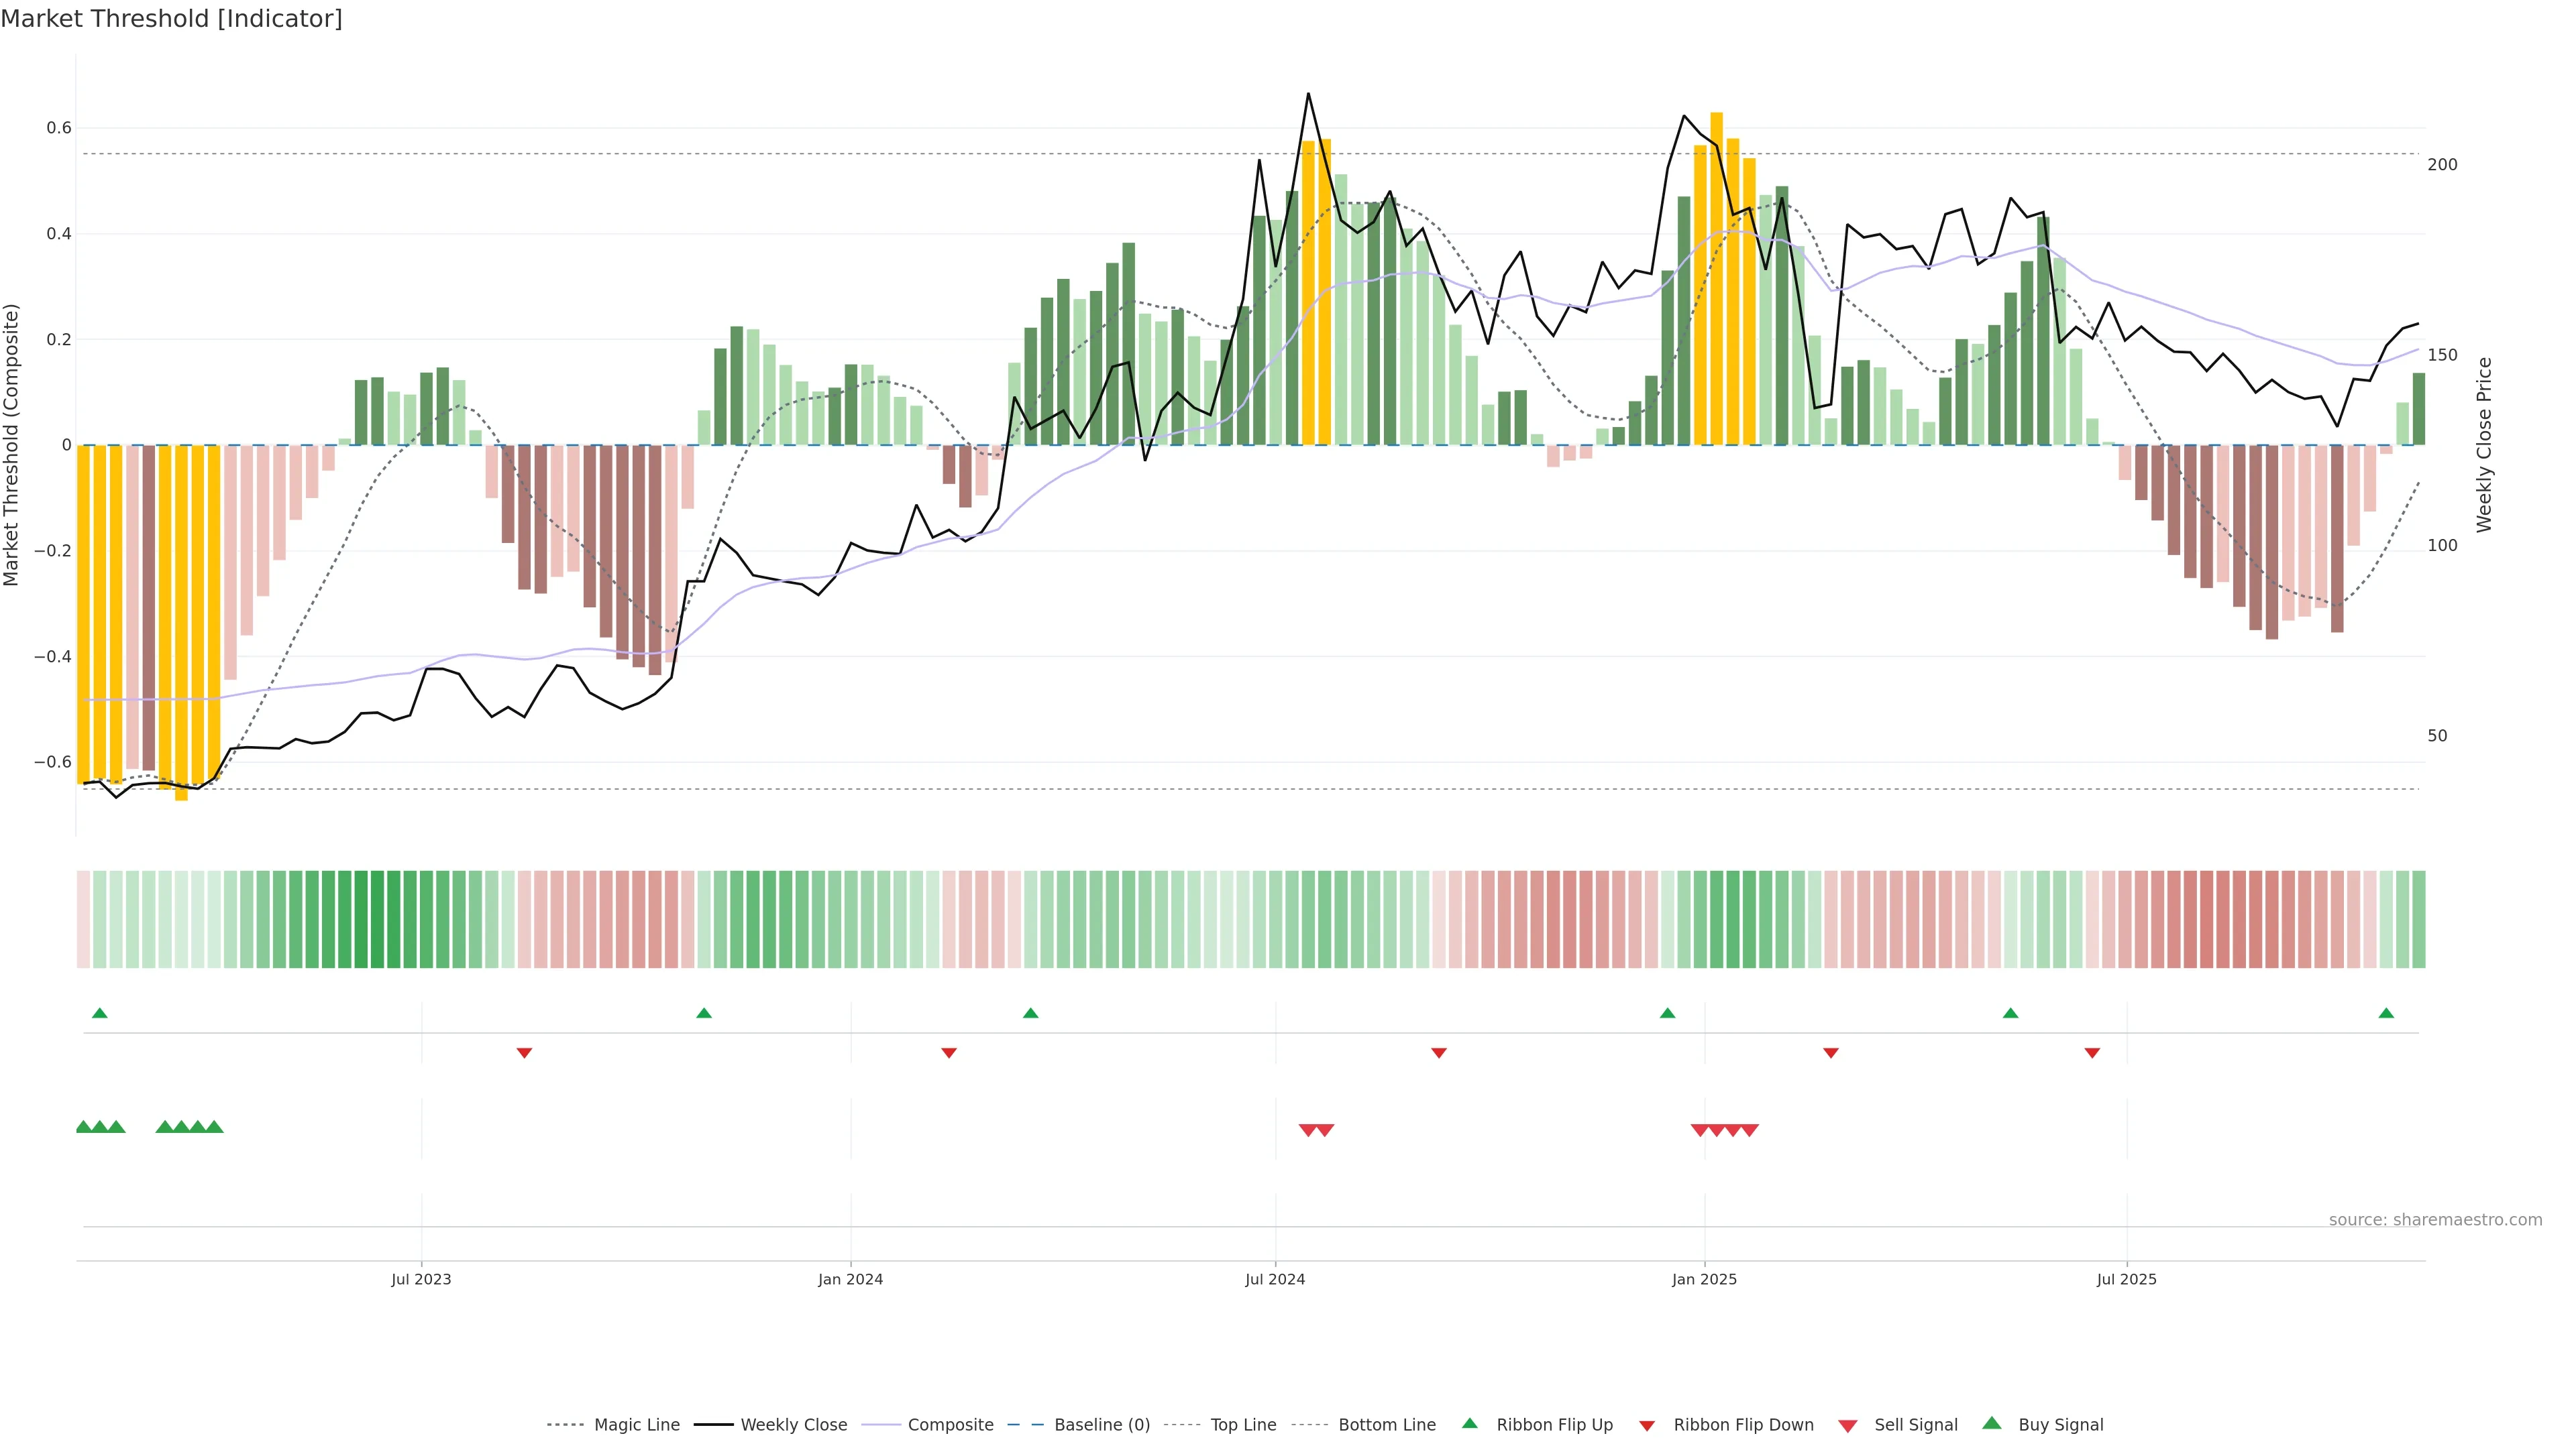Toggle the Magic Line legend entry
This screenshot has height=1448, width=2576.
pos(636,1425)
